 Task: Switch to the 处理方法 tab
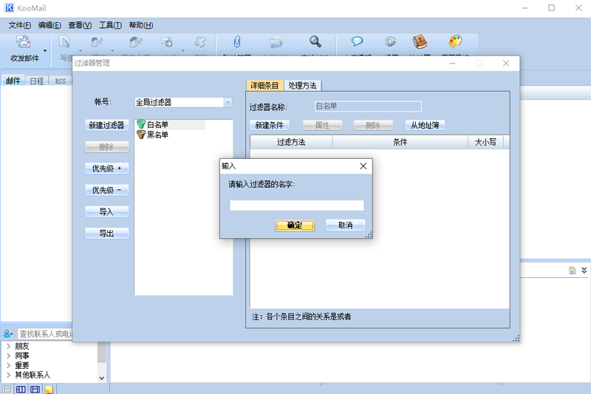(x=304, y=86)
